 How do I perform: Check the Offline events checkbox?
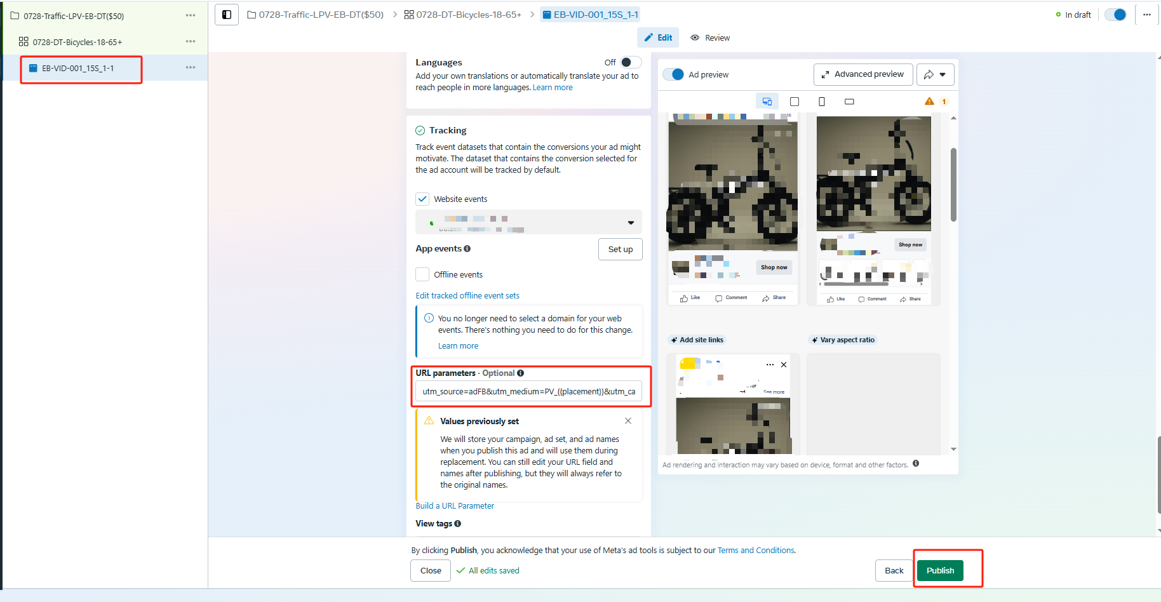422,274
